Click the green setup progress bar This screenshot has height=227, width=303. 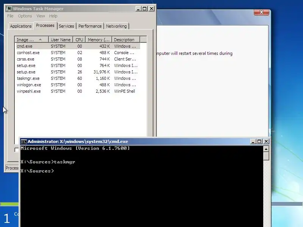coord(9,204)
